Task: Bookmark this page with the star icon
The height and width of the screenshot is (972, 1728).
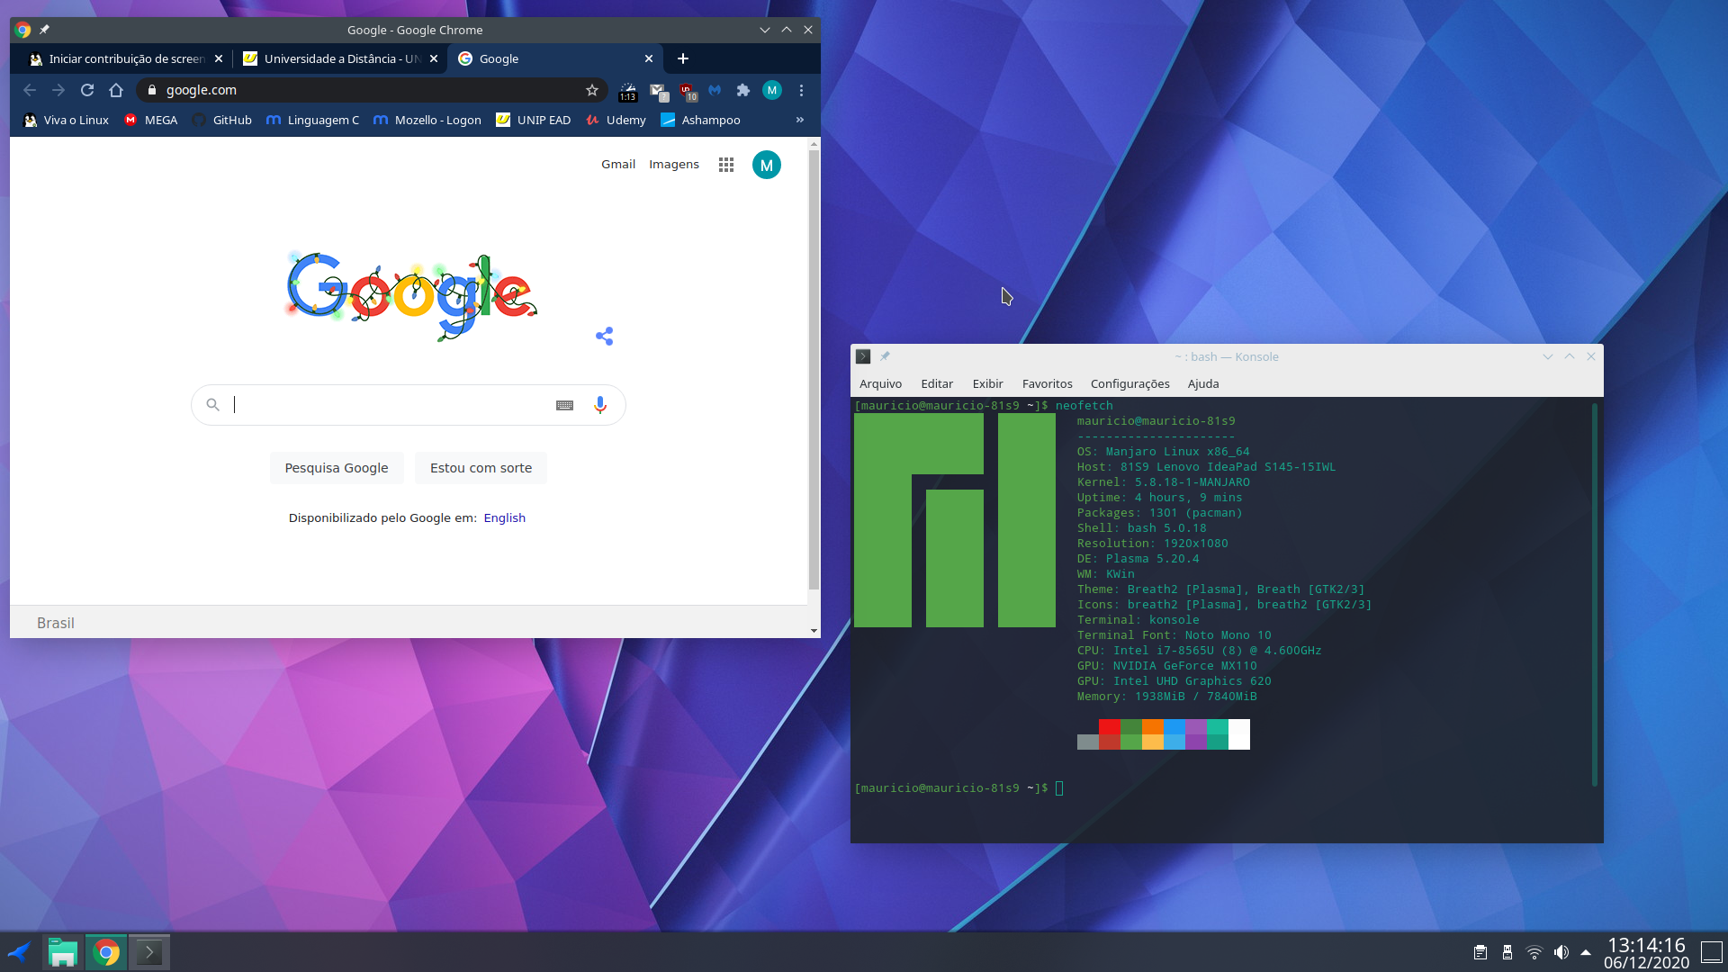Action: coord(592,90)
